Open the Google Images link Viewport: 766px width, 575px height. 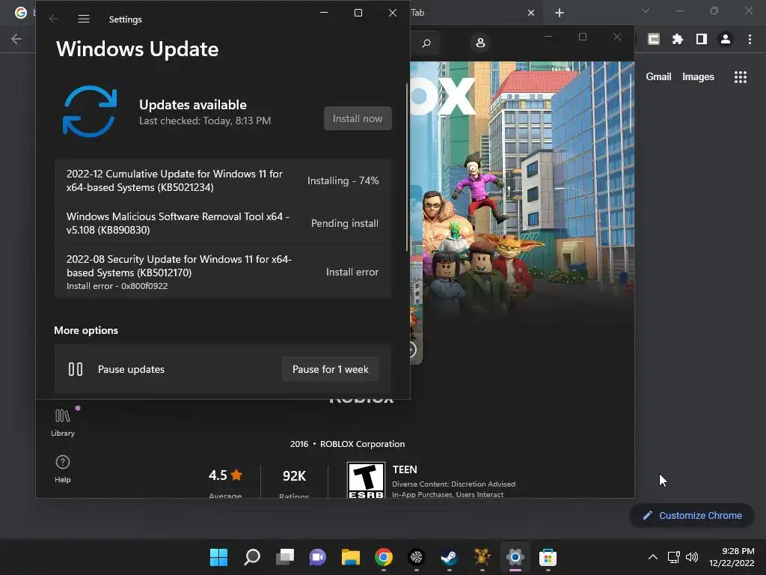(x=698, y=77)
